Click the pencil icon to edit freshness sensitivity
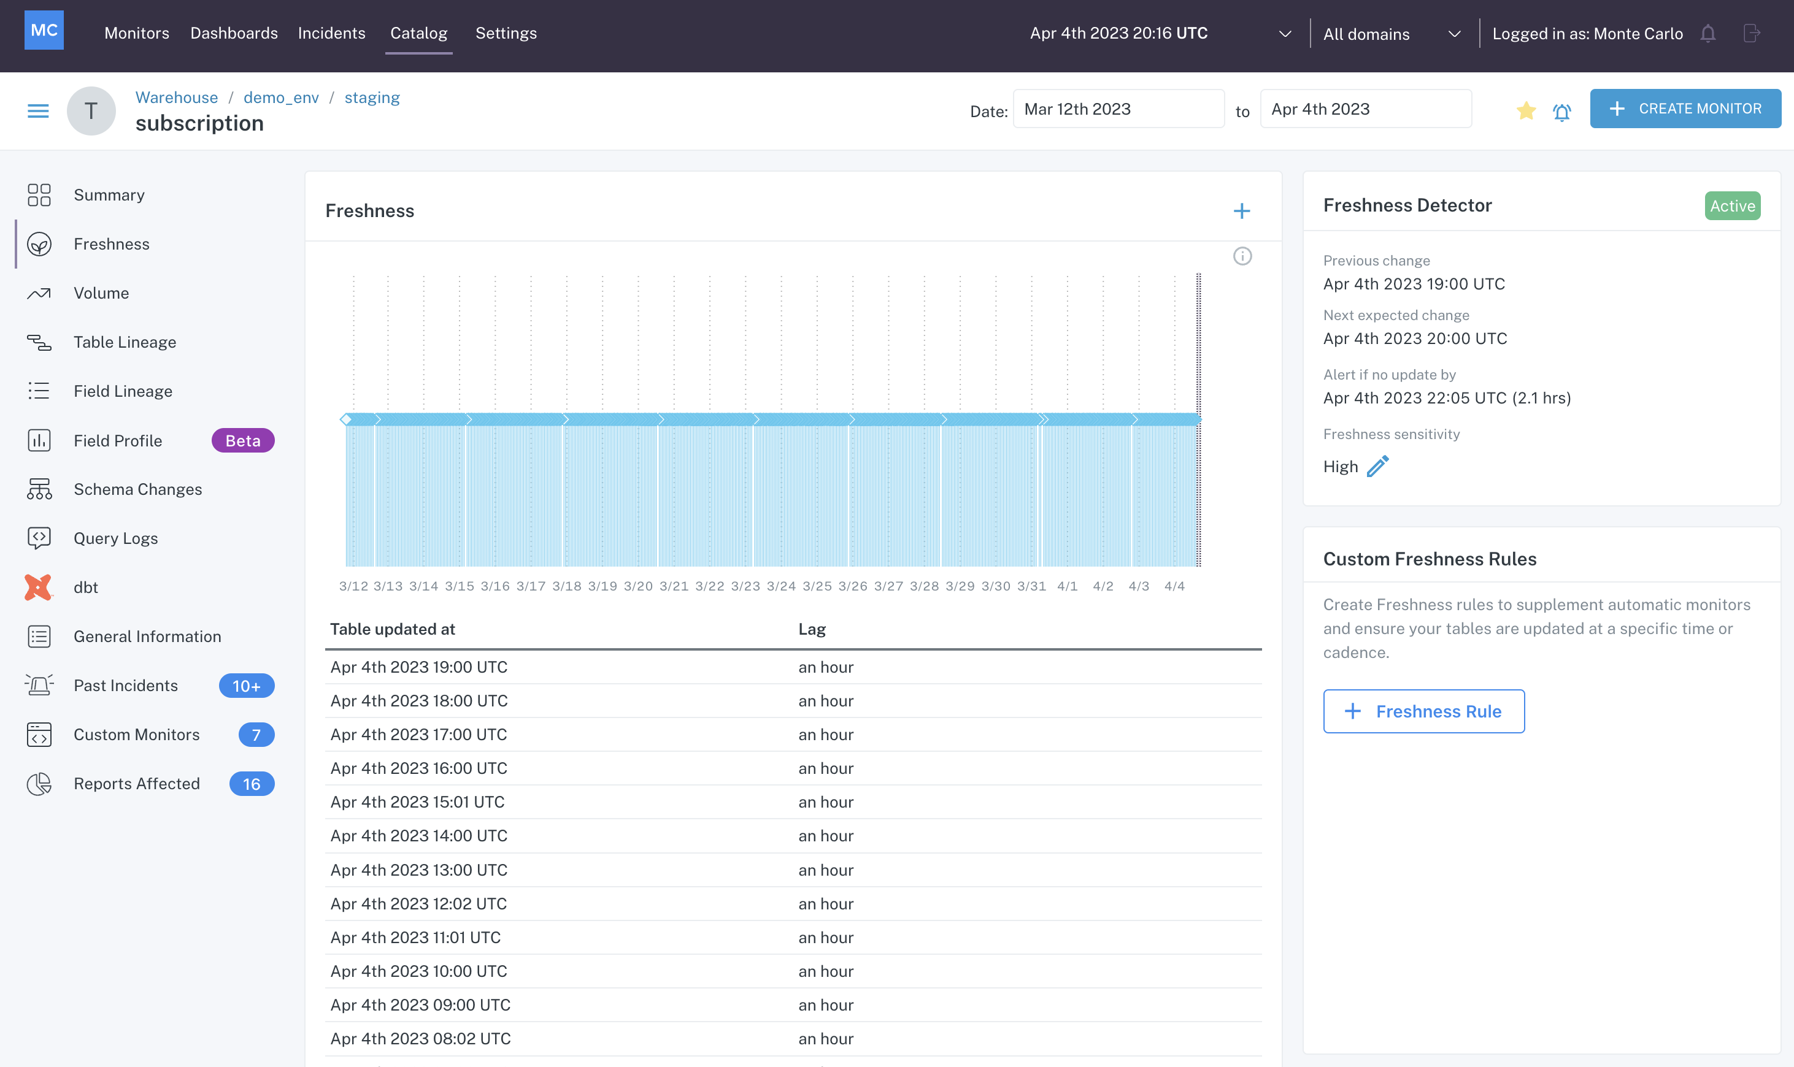The width and height of the screenshot is (1794, 1067). (1377, 467)
